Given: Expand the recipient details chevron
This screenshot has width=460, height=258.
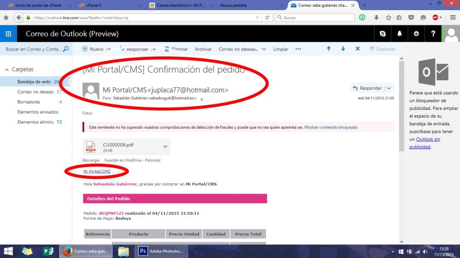Looking at the screenshot, I should coord(202,99).
